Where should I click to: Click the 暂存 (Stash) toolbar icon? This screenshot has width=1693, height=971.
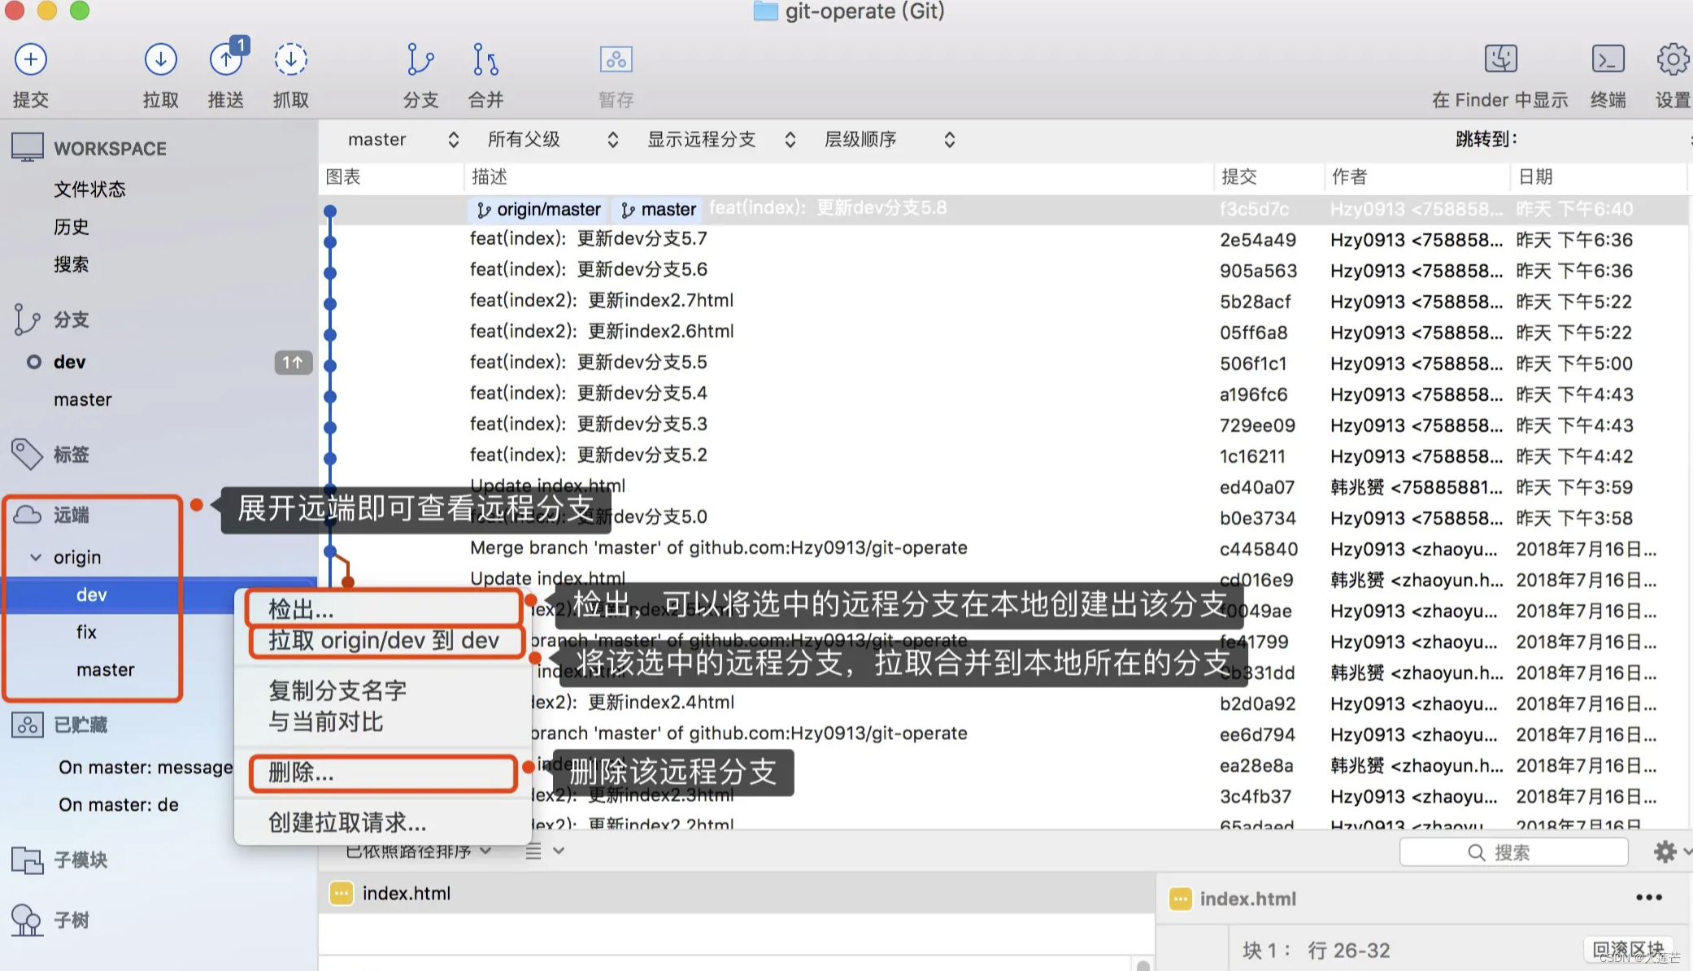click(615, 59)
